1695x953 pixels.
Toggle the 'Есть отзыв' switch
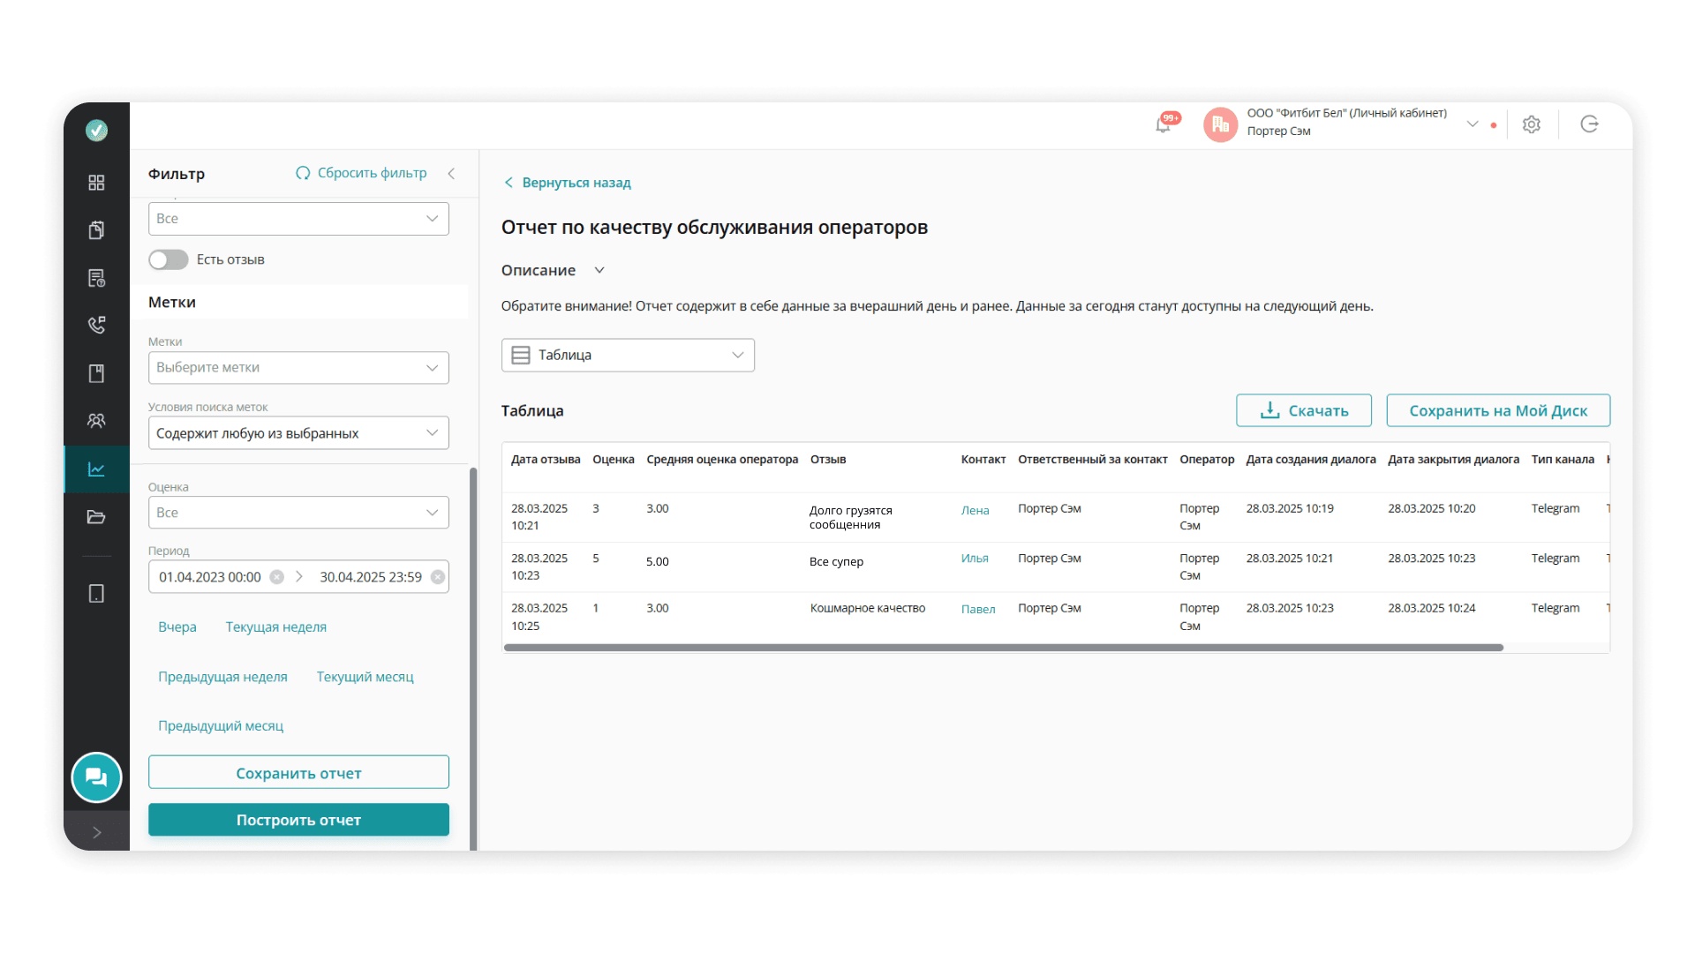[x=168, y=259]
